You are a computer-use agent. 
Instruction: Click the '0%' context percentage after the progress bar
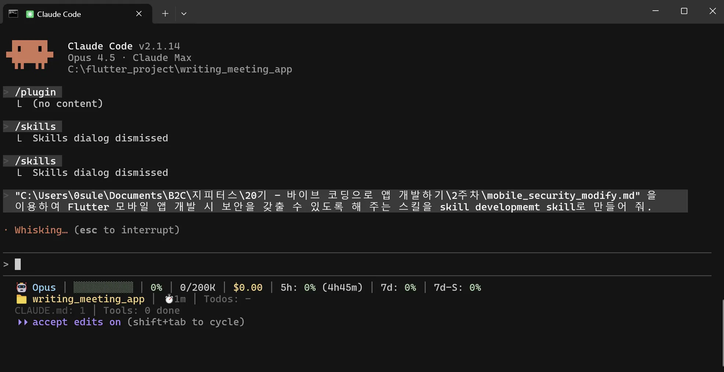(156, 288)
